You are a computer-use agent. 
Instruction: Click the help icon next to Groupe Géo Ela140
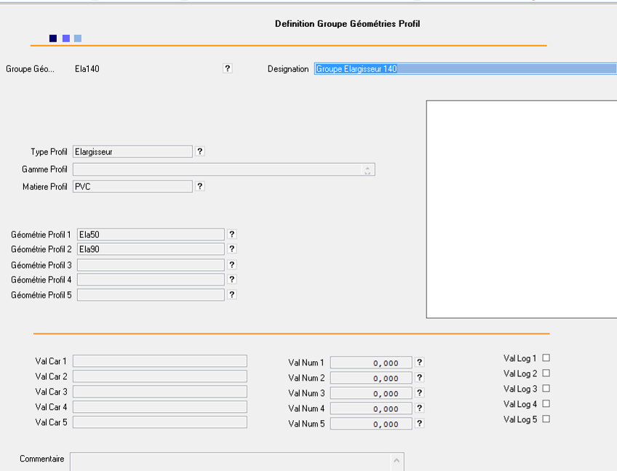click(227, 68)
